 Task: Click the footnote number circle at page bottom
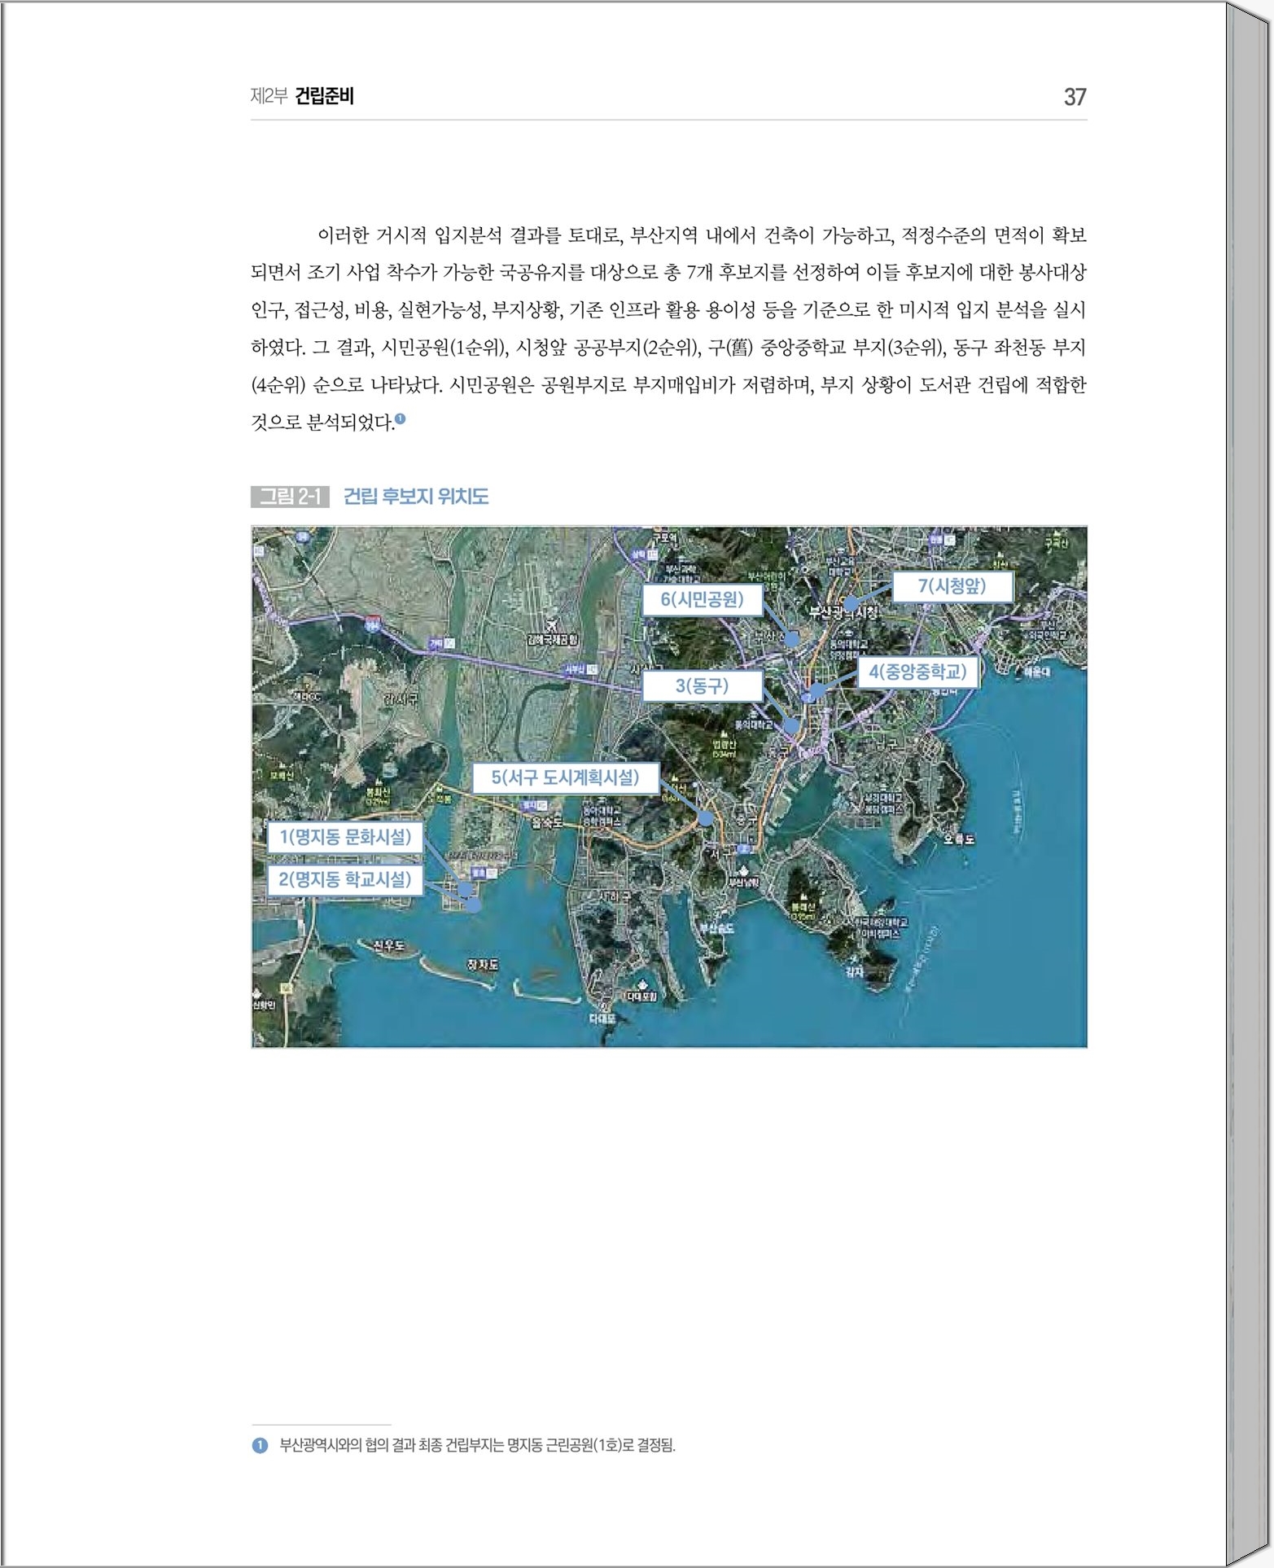click(x=260, y=1446)
